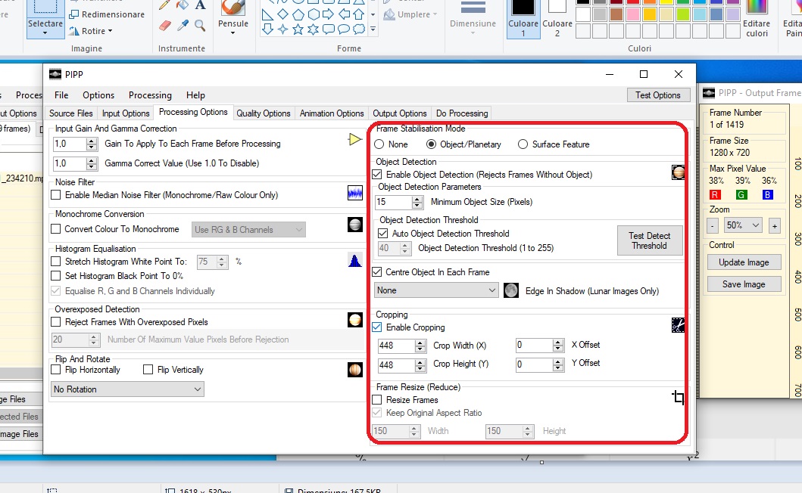
Task: Toggle the red R channel indicator
Action: point(716,194)
